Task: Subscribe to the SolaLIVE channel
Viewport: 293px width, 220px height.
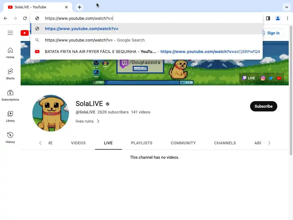Action: 264,106
